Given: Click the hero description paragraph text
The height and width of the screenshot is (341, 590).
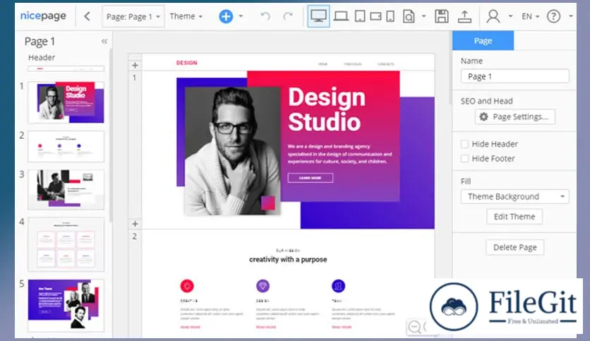Looking at the screenshot, I should [x=339, y=154].
